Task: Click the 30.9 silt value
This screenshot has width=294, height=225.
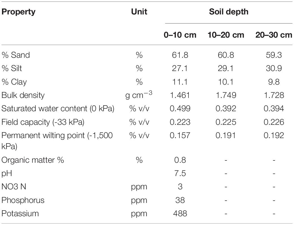Action: click(274, 68)
